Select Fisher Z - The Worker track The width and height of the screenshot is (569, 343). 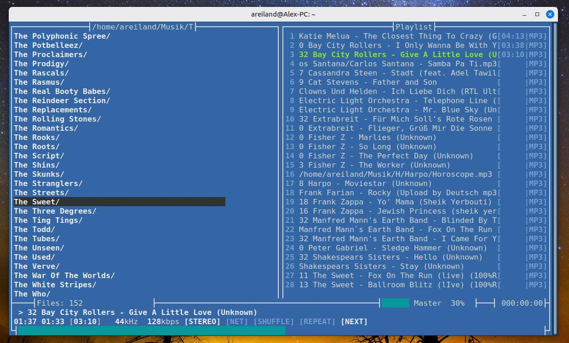(x=416, y=165)
